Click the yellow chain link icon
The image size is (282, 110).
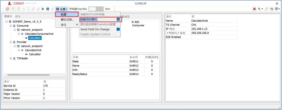267,9
